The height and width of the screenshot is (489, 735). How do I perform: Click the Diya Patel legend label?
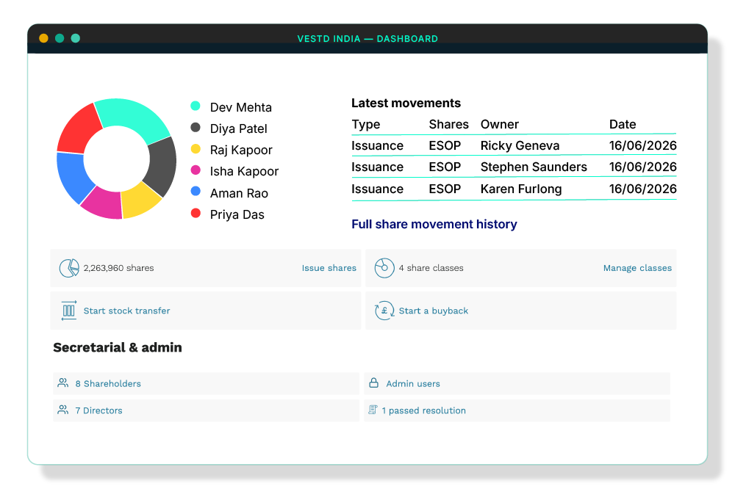click(x=239, y=128)
